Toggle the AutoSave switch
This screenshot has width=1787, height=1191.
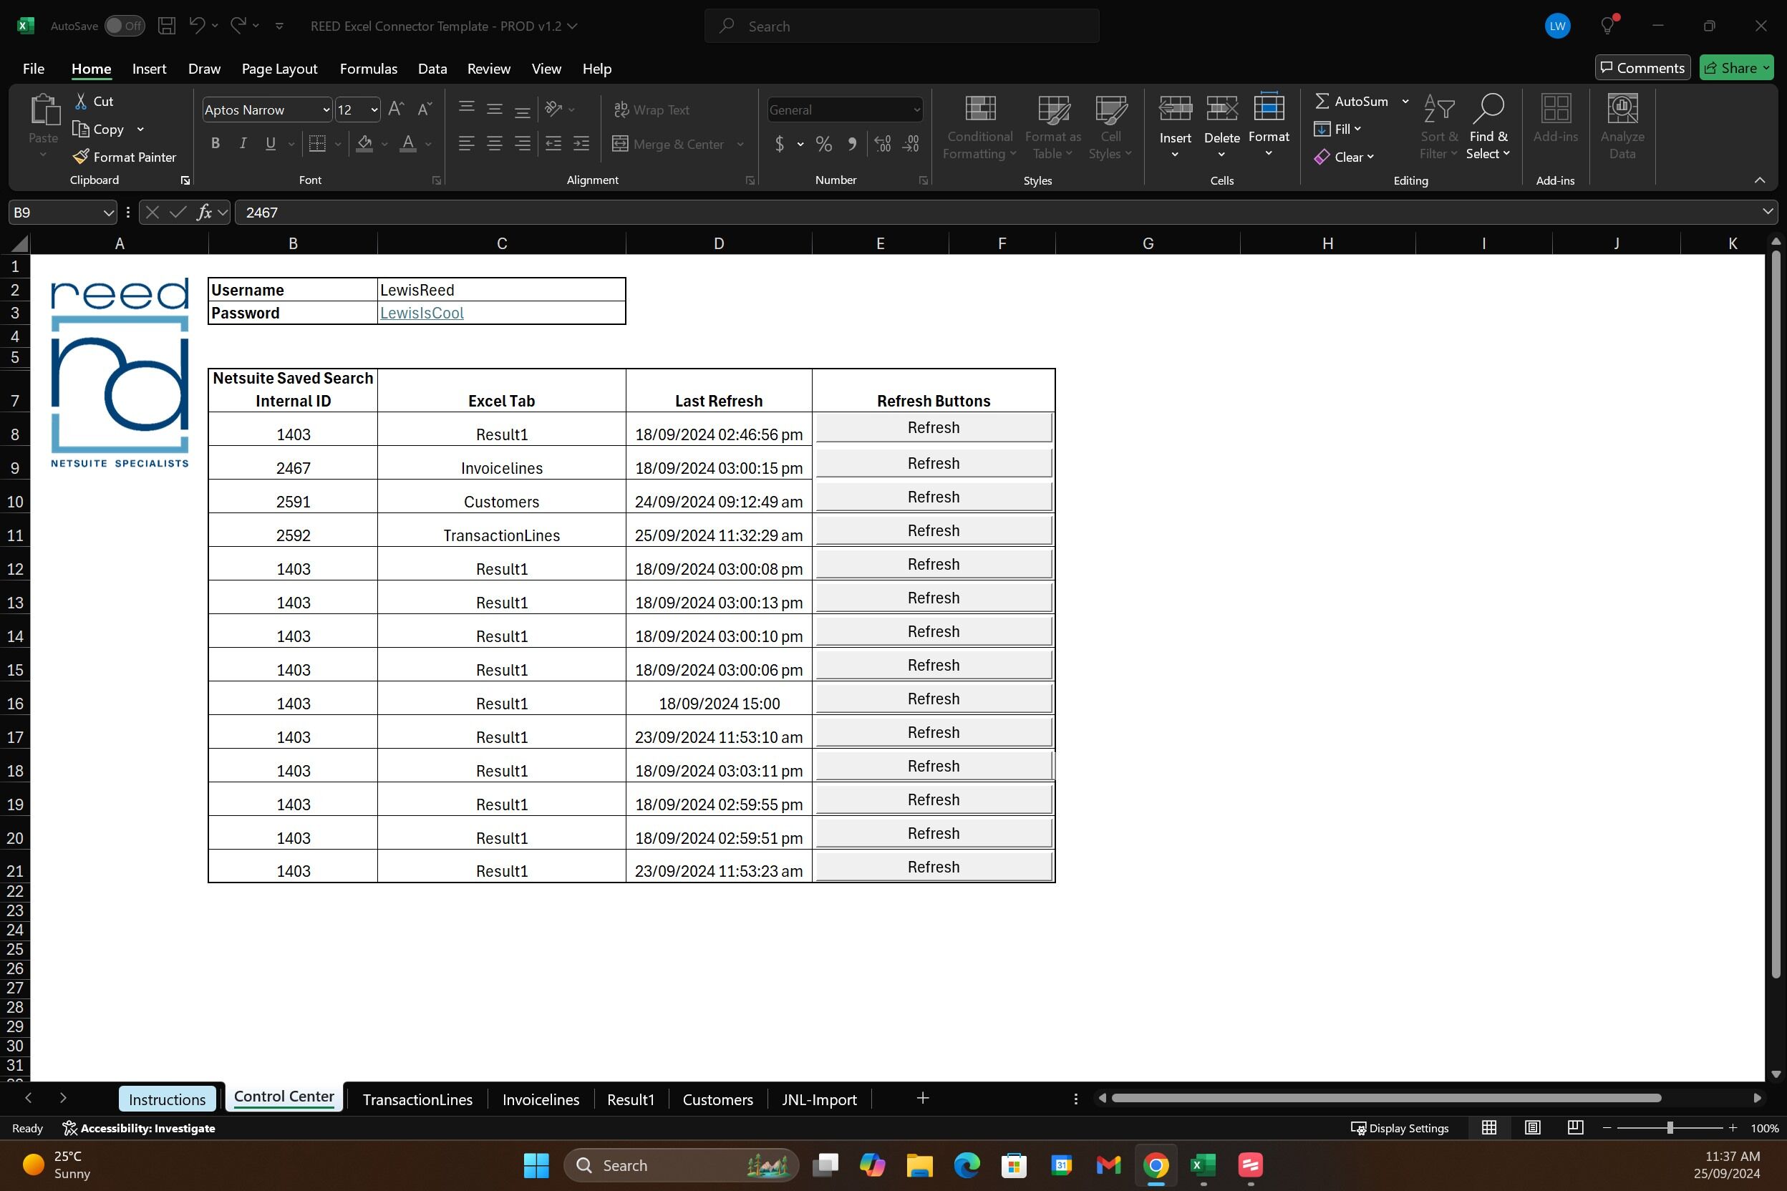(x=125, y=26)
